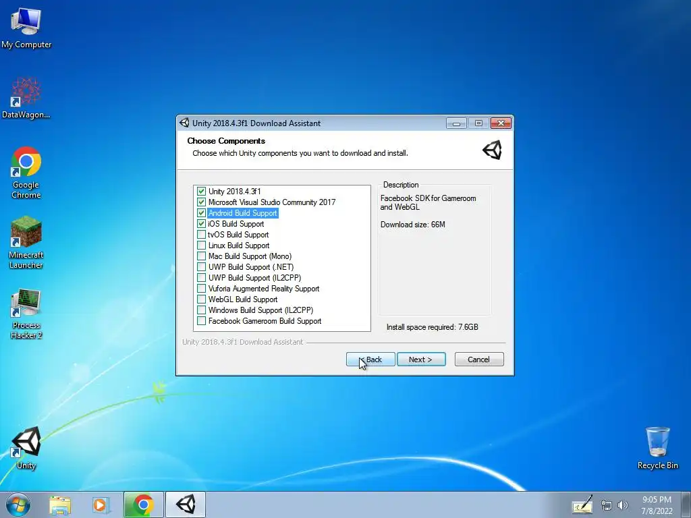This screenshot has height=518, width=691.
Task: Click the network status tray icon
Action: tap(607, 506)
